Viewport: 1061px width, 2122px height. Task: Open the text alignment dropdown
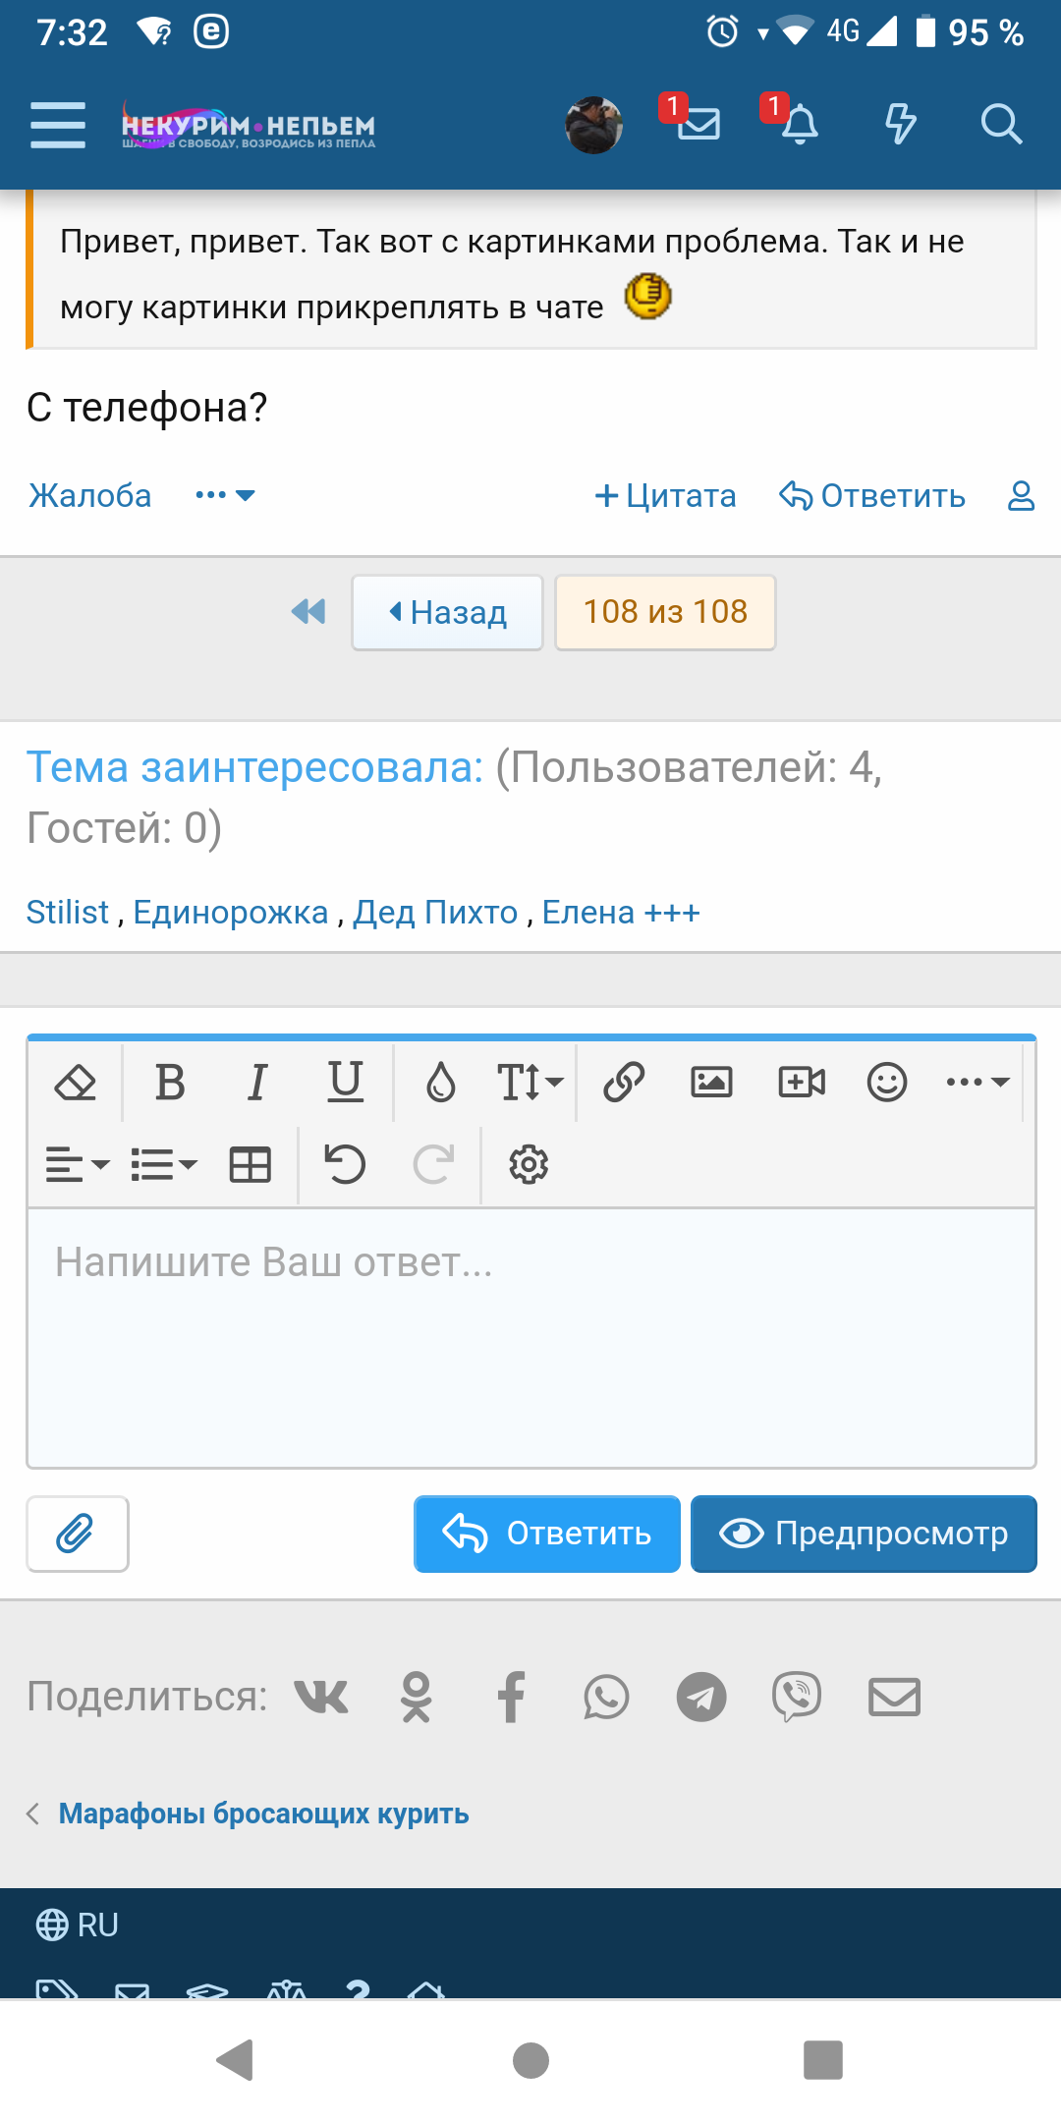click(77, 1165)
